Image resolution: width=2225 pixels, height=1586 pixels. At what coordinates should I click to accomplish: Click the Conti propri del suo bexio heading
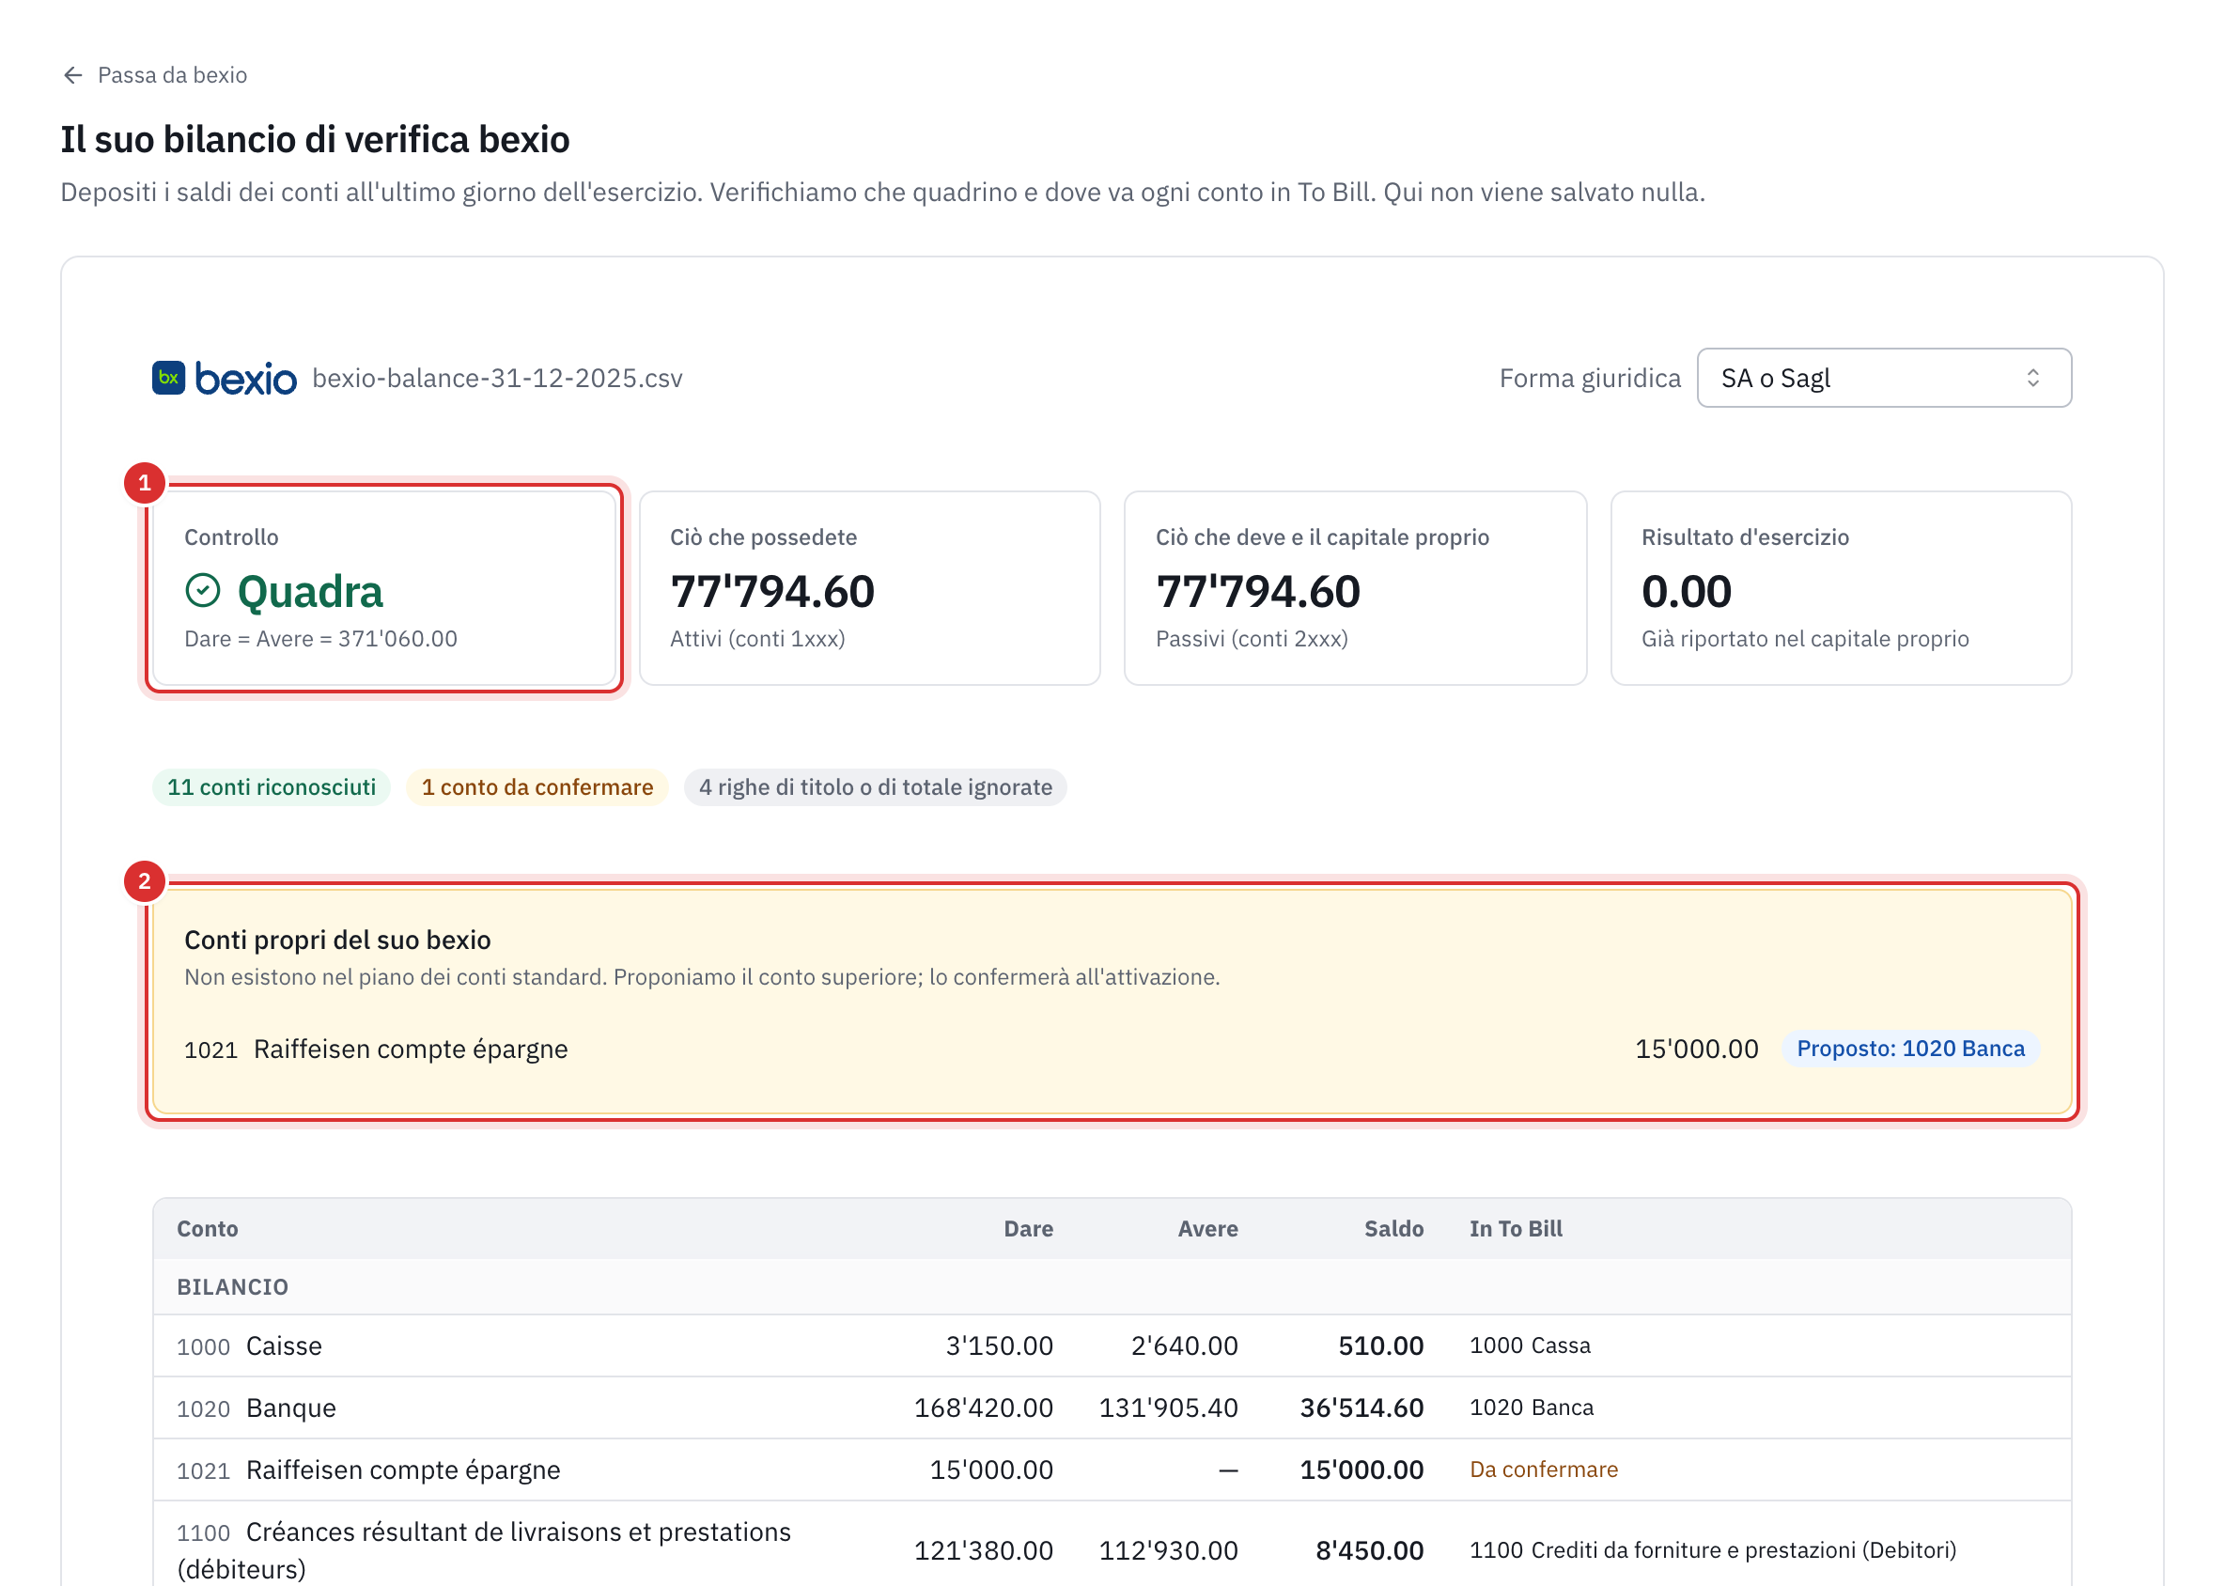pyautogui.click(x=337, y=940)
